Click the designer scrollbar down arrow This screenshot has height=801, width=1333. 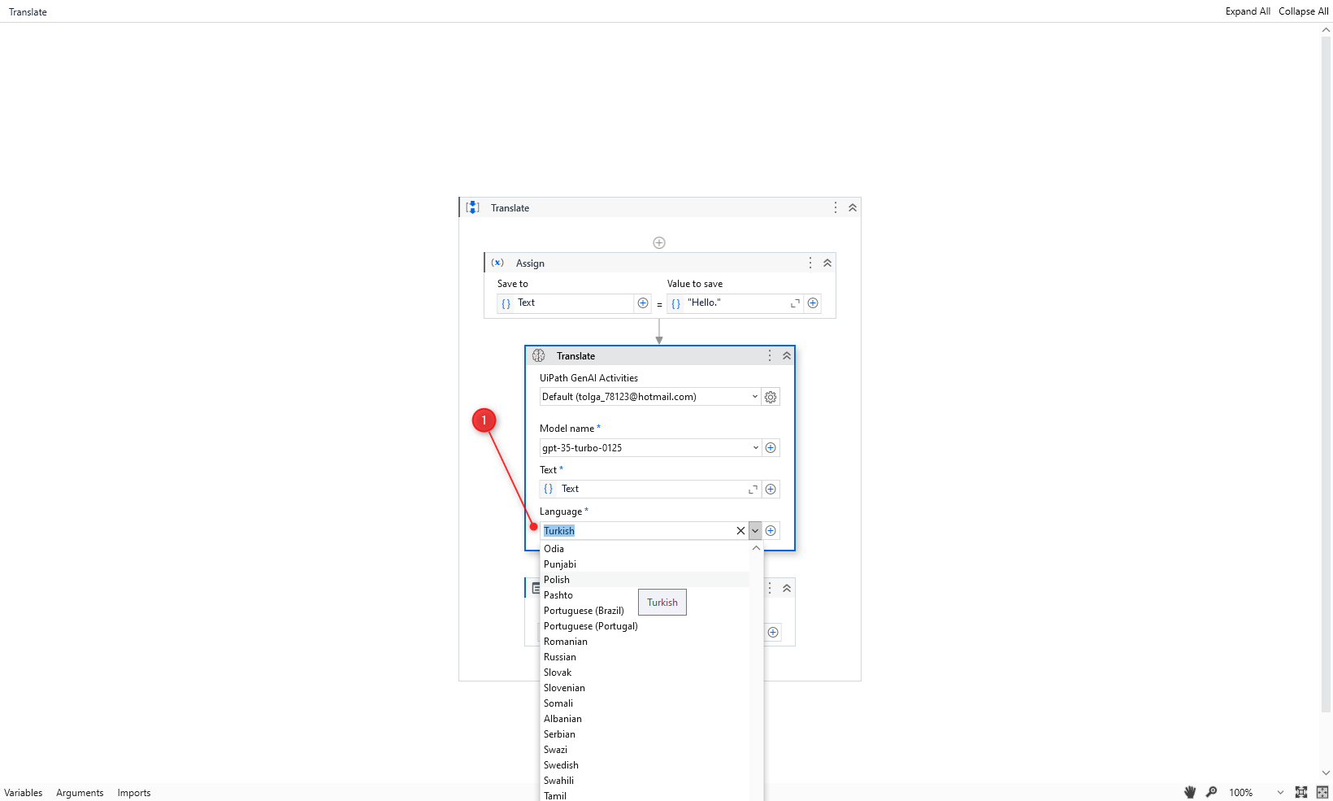(1326, 773)
